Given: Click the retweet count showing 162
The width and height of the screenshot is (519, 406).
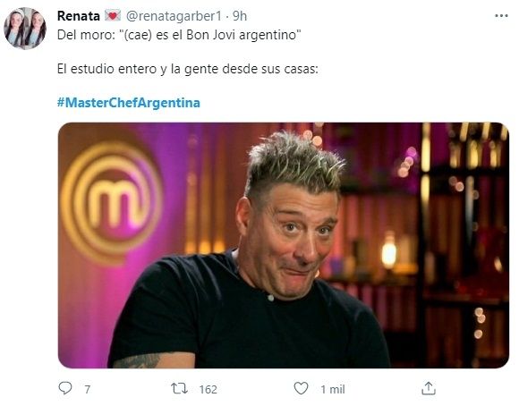Looking at the screenshot, I should 208,389.
